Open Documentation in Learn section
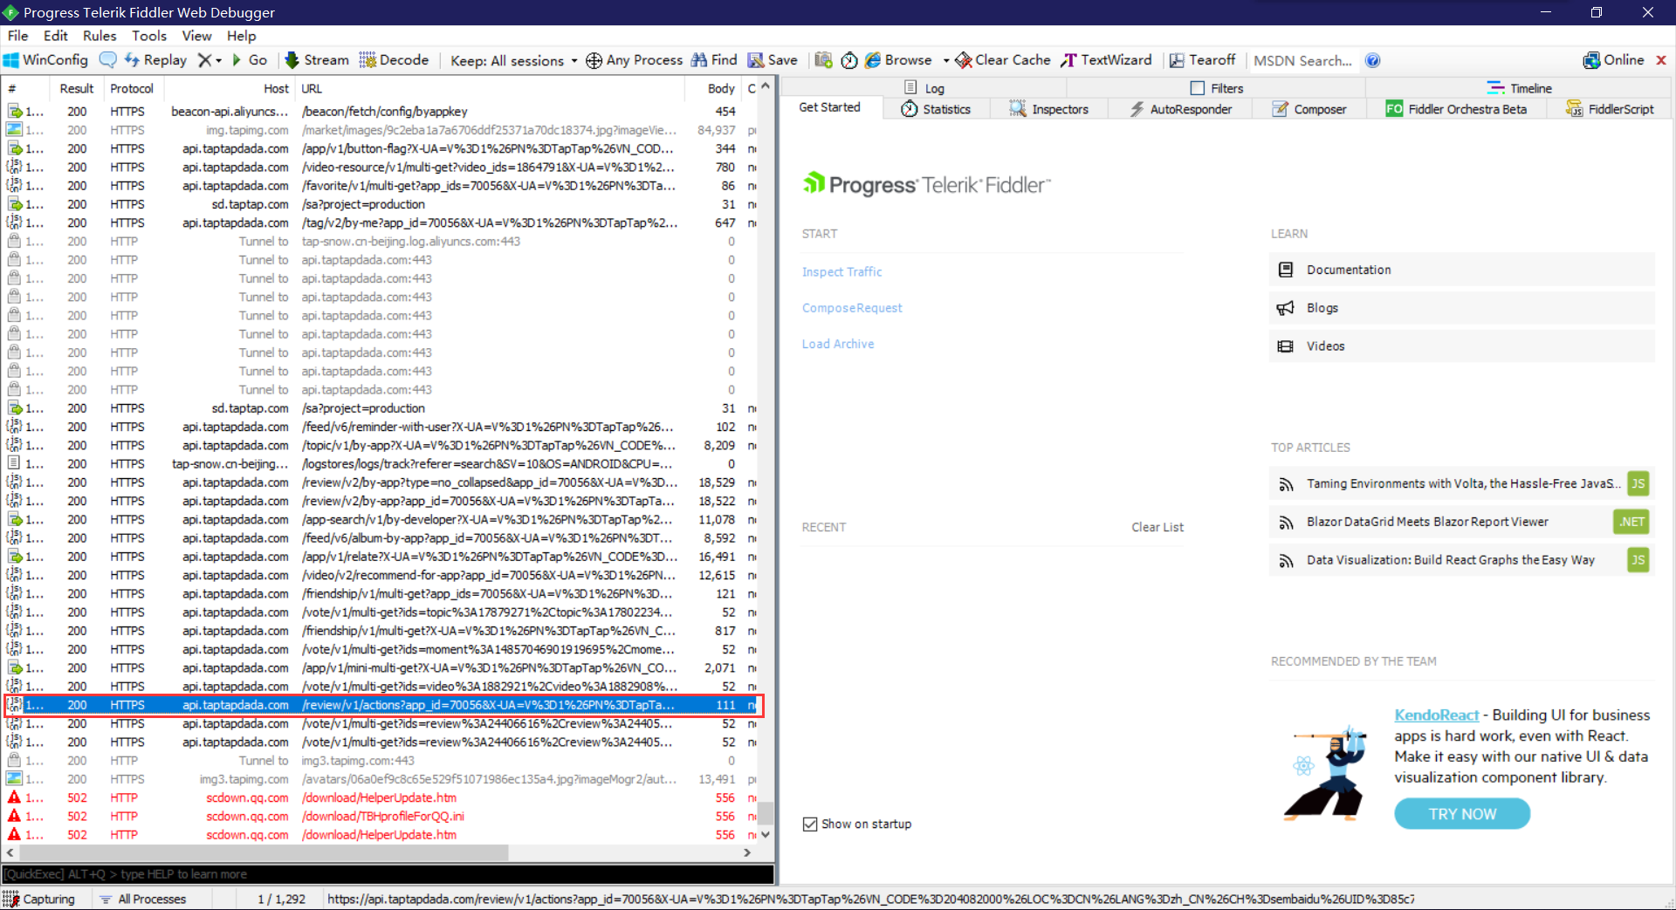This screenshot has width=1676, height=910. coord(1461,270)
